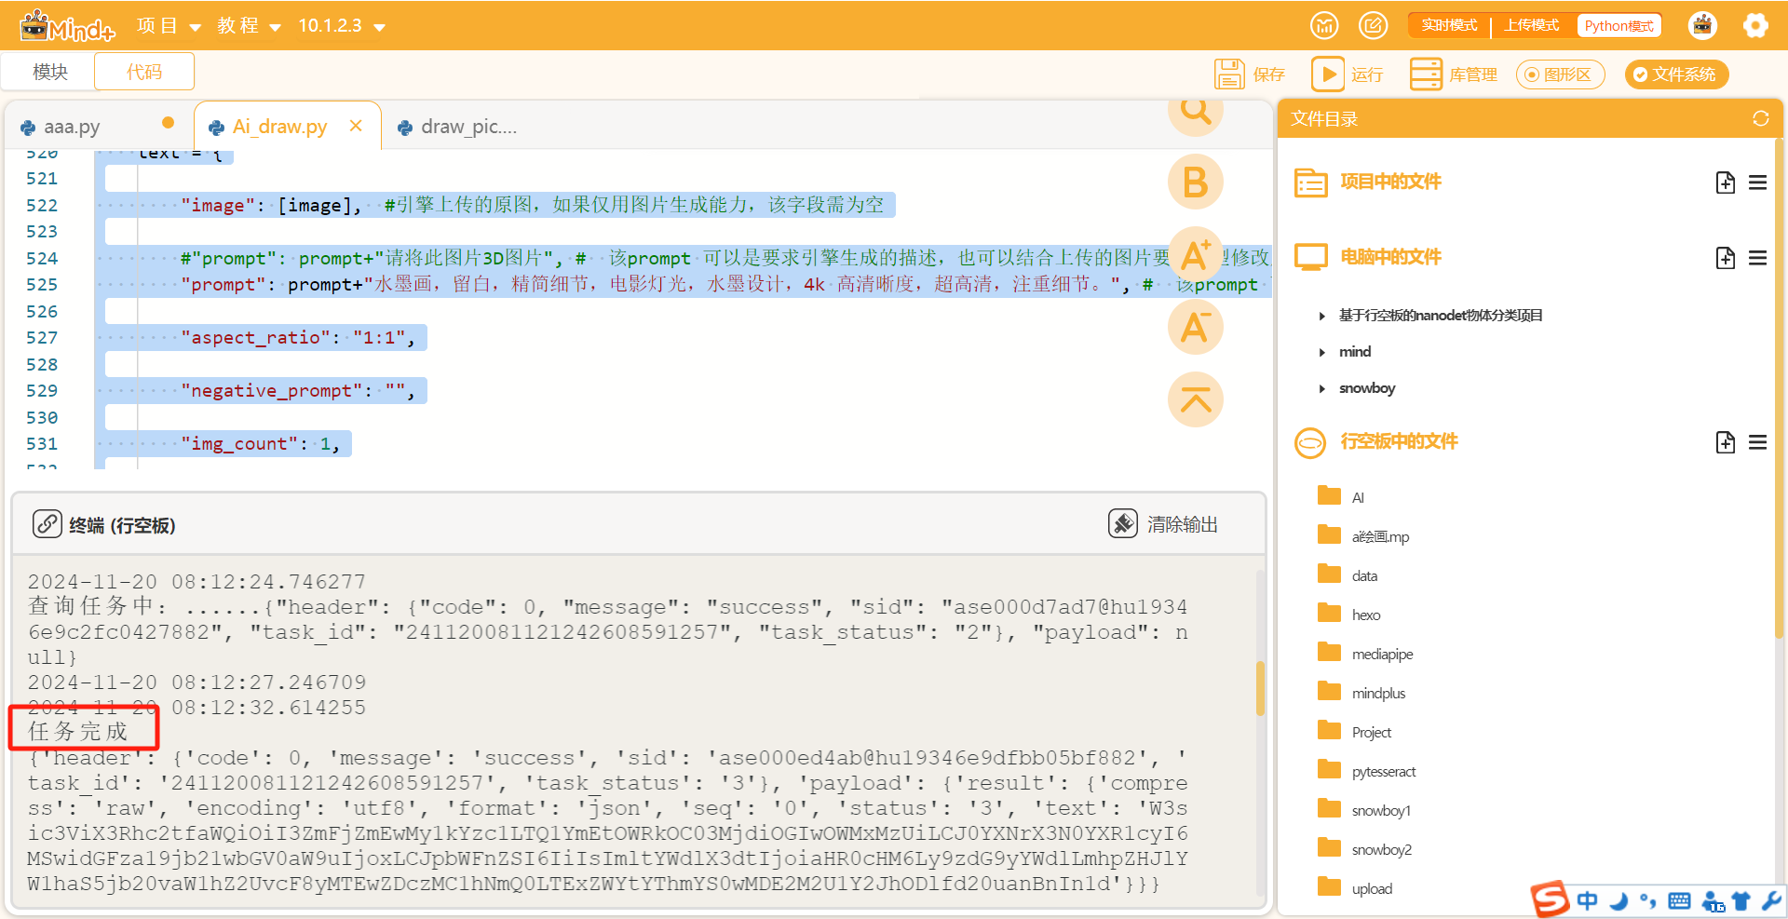Toggle Sogou 中 Chinese input mode
Screen dimensions: 1788x919
pos(1587,900)
